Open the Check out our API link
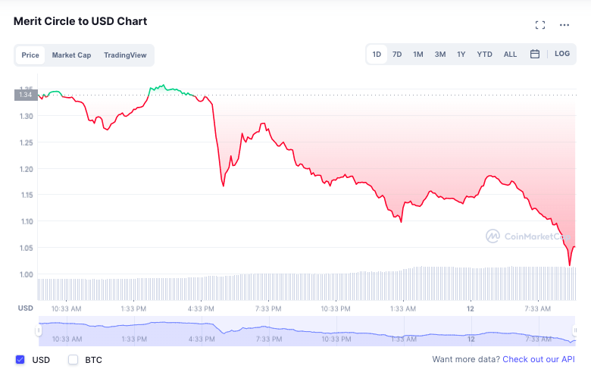This screenshot has width=591, height=391. coord(539,359)
